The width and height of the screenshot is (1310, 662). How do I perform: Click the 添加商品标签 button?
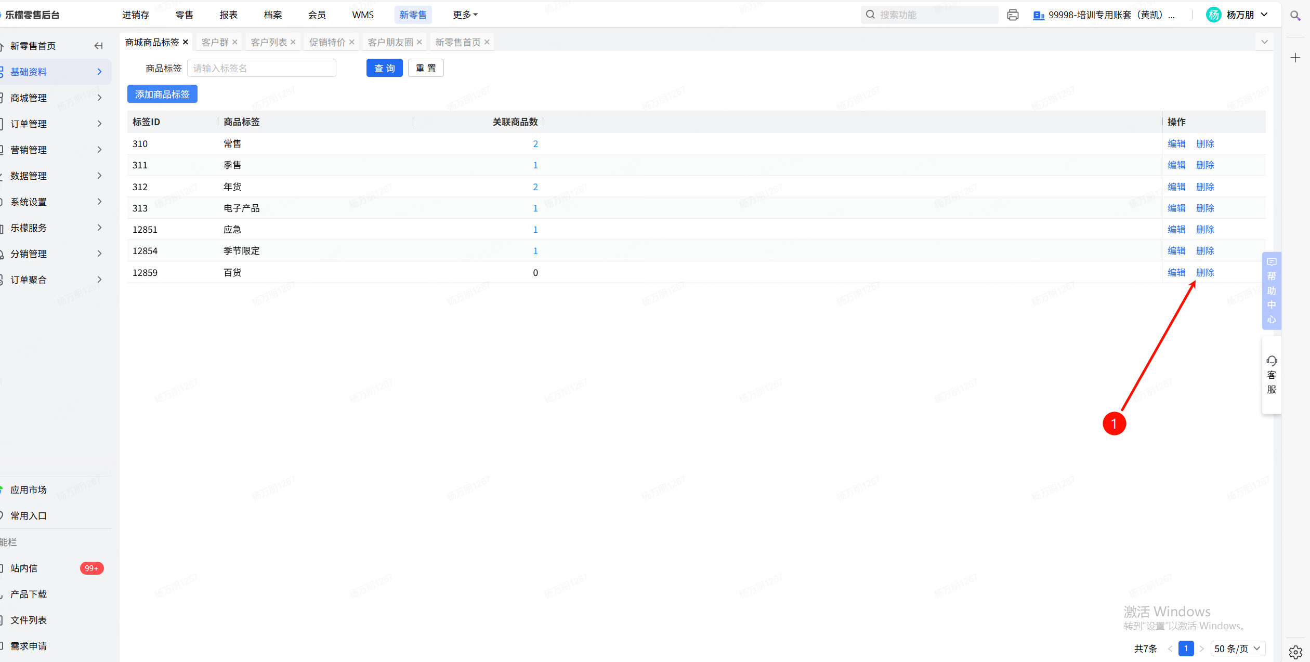[162, 94]
